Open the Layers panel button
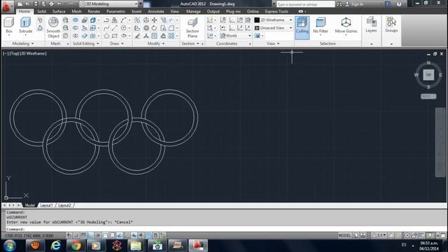 [371, 24]
